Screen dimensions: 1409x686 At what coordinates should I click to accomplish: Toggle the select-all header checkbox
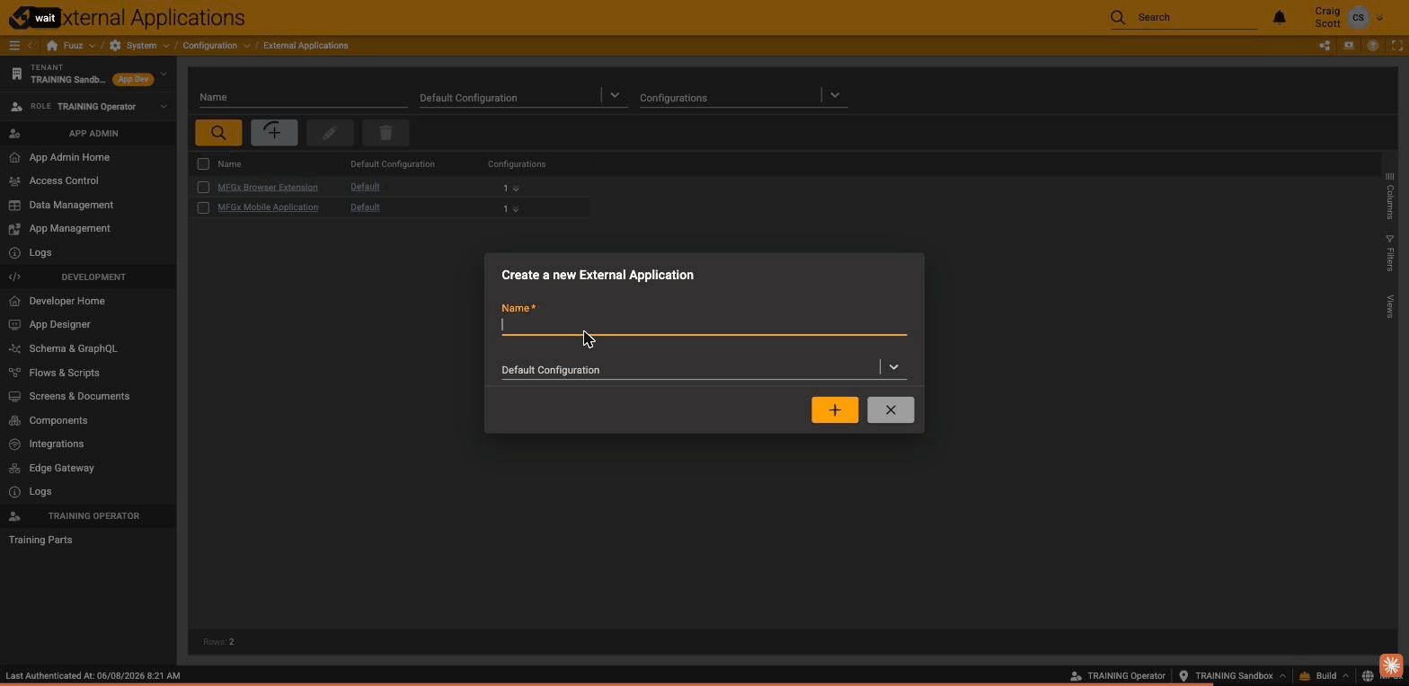(203, 163)
